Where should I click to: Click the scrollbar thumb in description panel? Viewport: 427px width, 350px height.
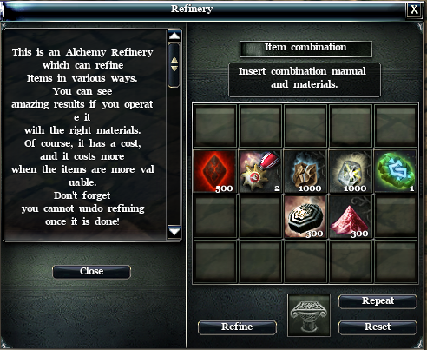pos(174,65)
